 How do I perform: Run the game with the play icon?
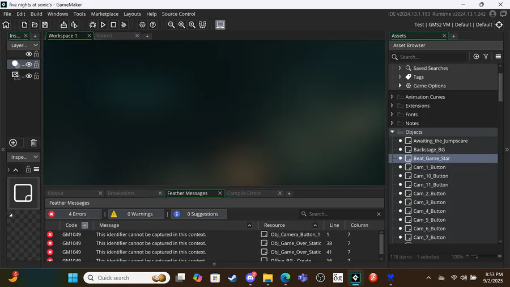click(x=103, y=25)
